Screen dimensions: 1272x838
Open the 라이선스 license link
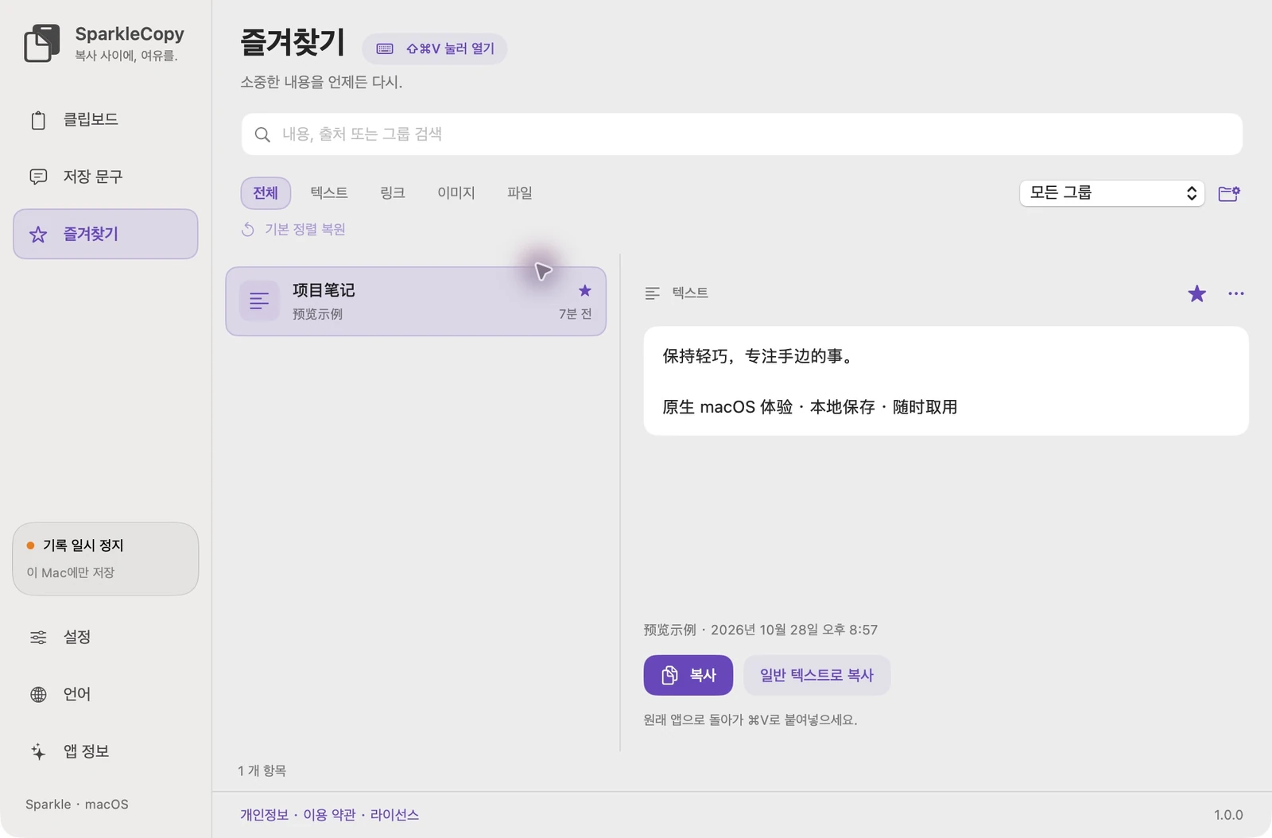[x=394, y=815]
